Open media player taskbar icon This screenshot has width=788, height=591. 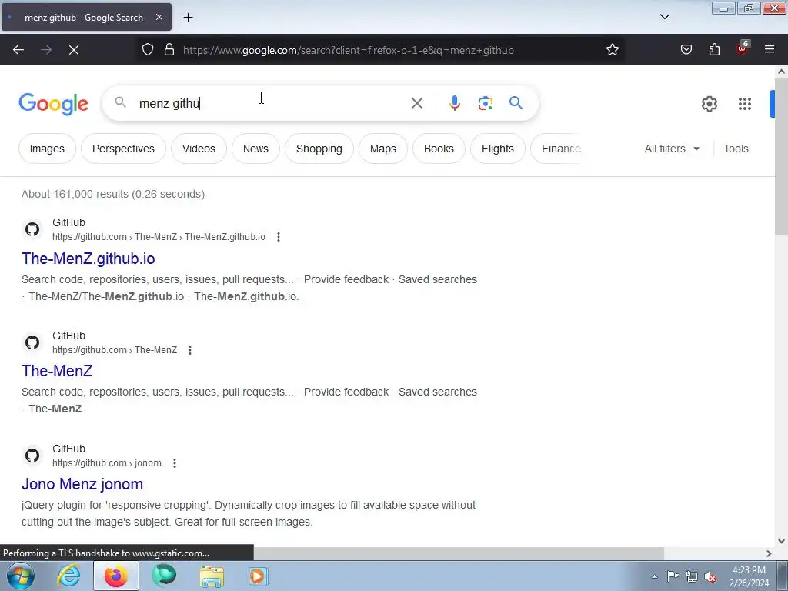pos(259,576)
